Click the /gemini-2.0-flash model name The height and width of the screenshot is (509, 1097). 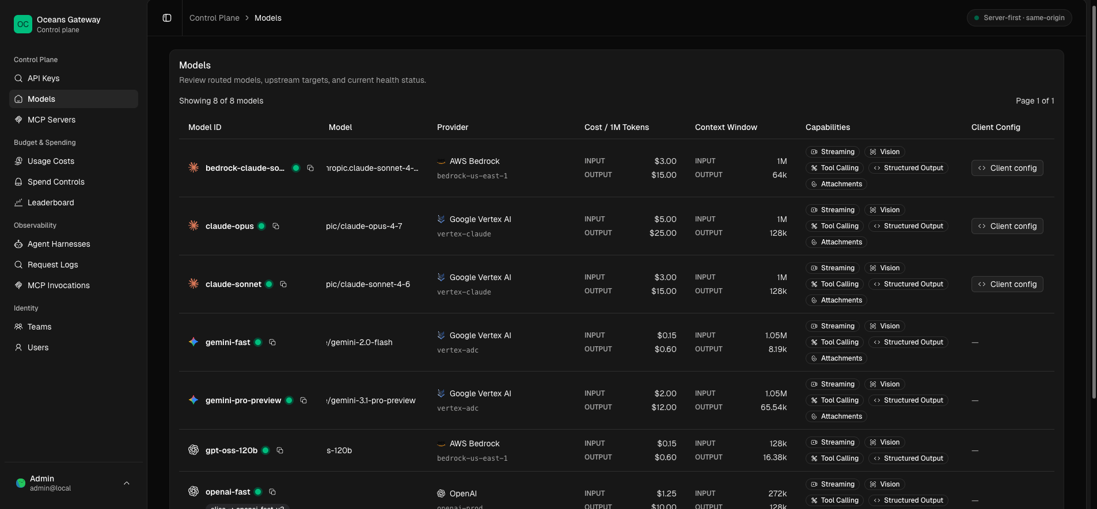tap(359, 342)
